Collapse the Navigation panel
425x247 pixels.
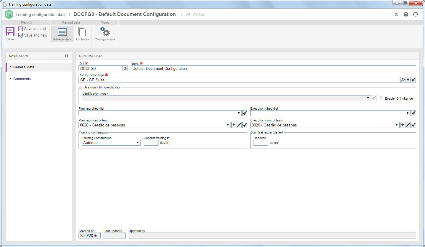click(66, 56)
